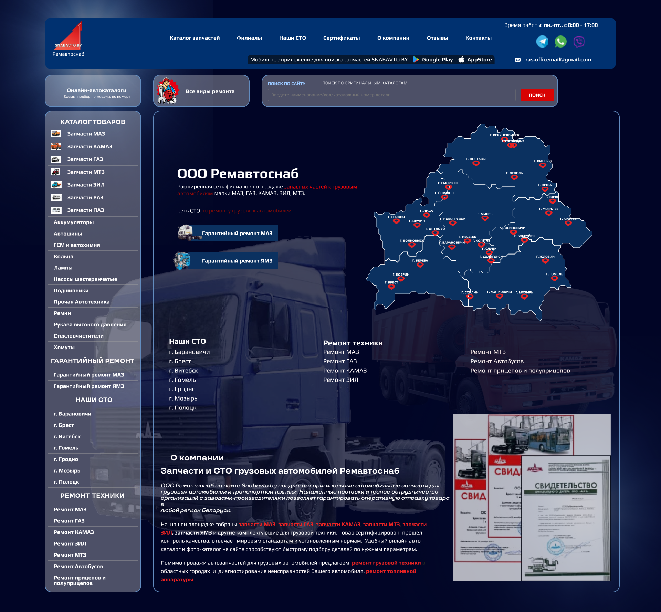Open the Контакты menu item
The image size is (661, 612).
point(479,38)
